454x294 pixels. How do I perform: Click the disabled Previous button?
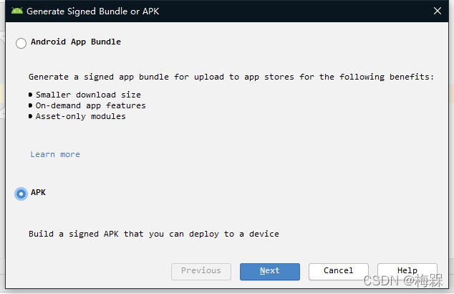201,270
